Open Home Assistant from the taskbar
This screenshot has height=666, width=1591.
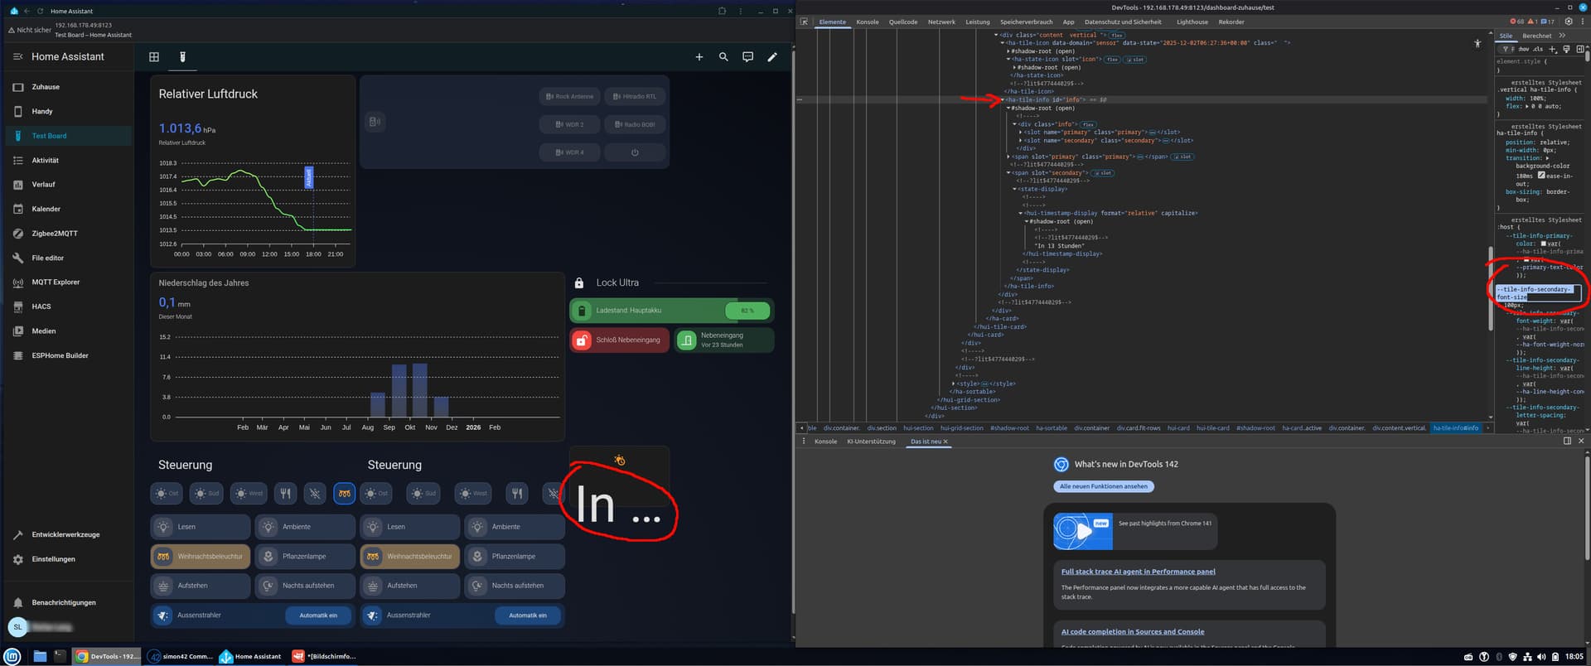pyautogui.click(x=250, y=656)
